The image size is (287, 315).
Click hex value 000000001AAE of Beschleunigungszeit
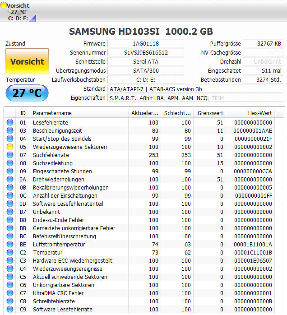point(253,130)
